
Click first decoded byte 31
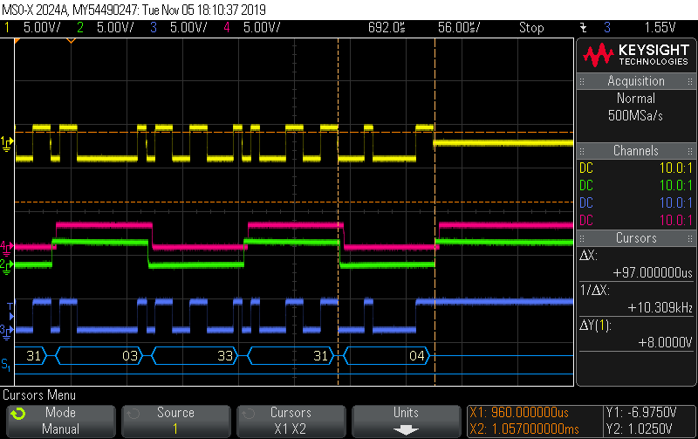click(x=34, y=356)
